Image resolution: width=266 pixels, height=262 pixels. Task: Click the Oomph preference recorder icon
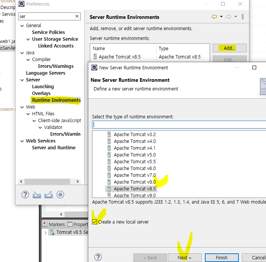60,195
